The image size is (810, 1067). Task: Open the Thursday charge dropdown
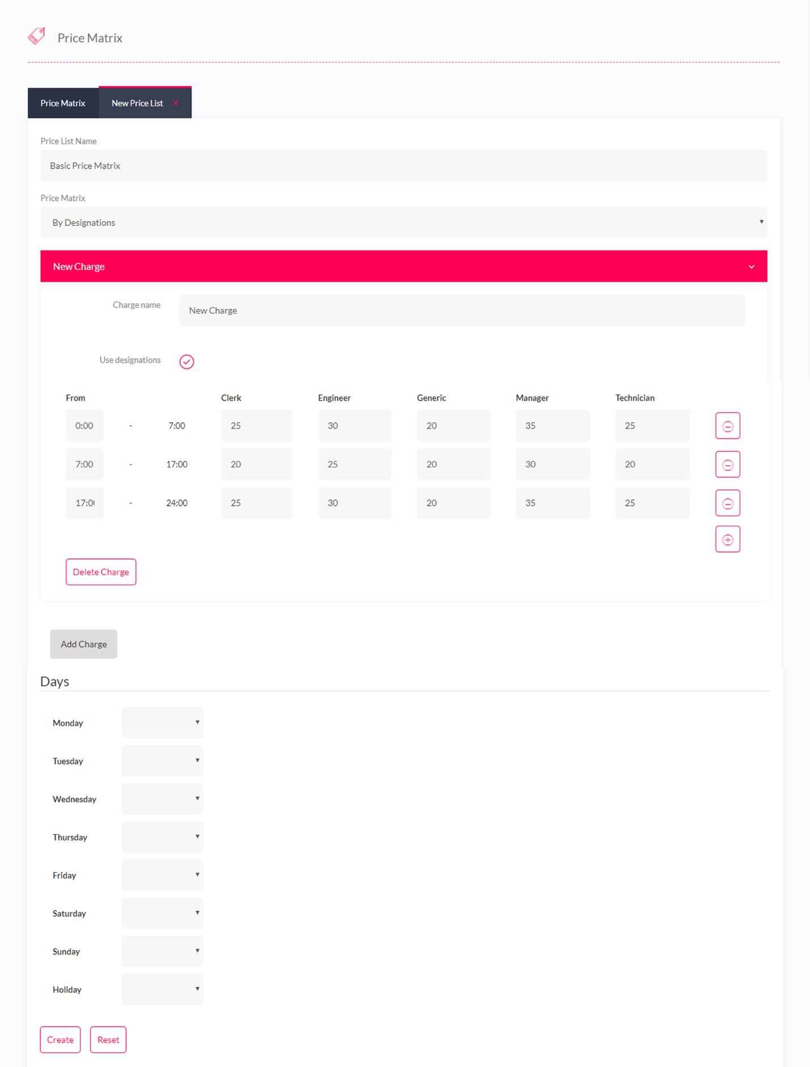point(162,836)
